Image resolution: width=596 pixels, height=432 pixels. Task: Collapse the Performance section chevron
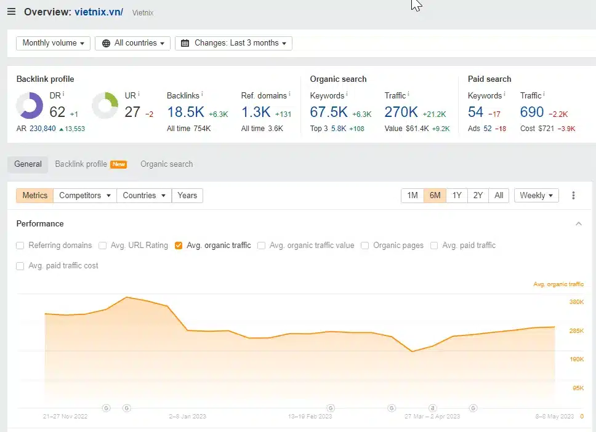point(578,224)
